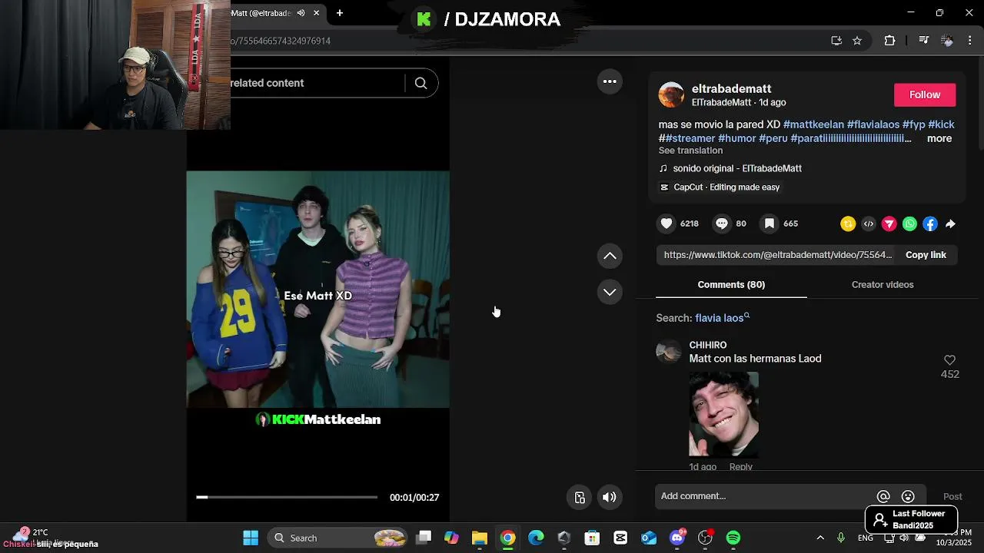Click the #flavialaos hashtag
The image size is (984, 553).
(x=873, y=124)
